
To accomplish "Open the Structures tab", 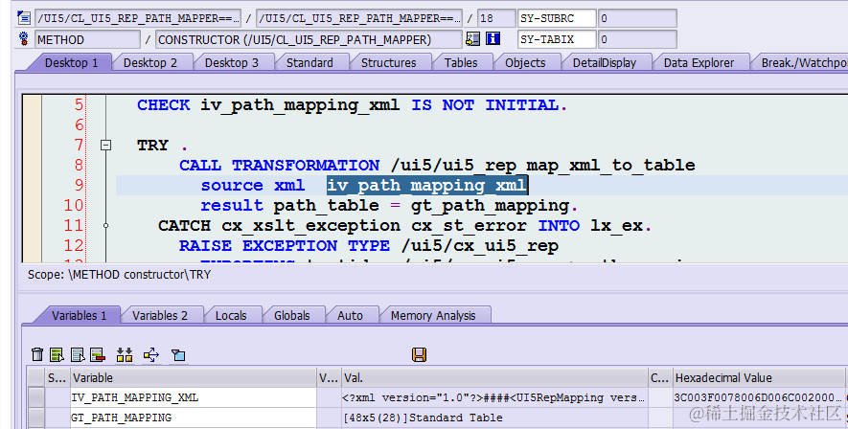I will 388,62.
